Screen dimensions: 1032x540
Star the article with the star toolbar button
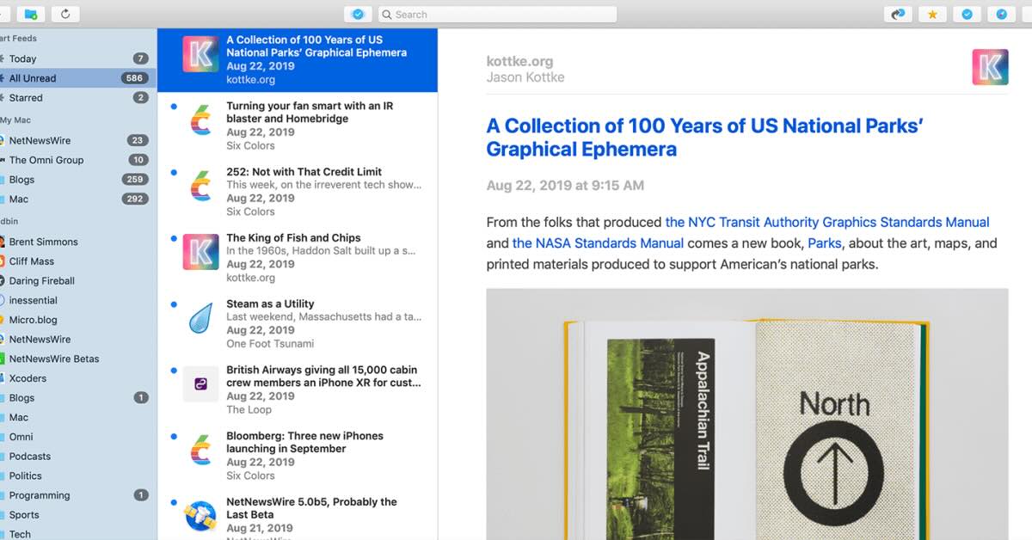[x=932, y=14]
